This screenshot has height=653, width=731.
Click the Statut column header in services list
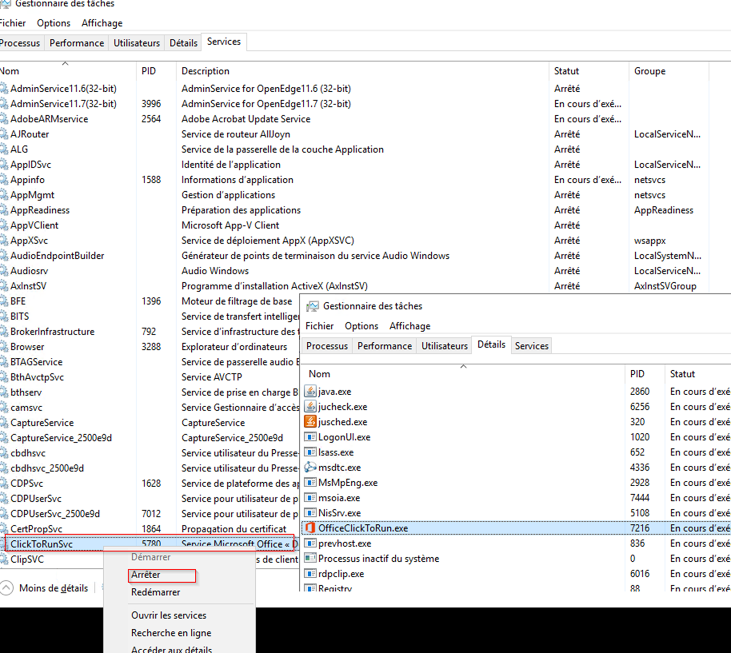(x=566, y=71)
